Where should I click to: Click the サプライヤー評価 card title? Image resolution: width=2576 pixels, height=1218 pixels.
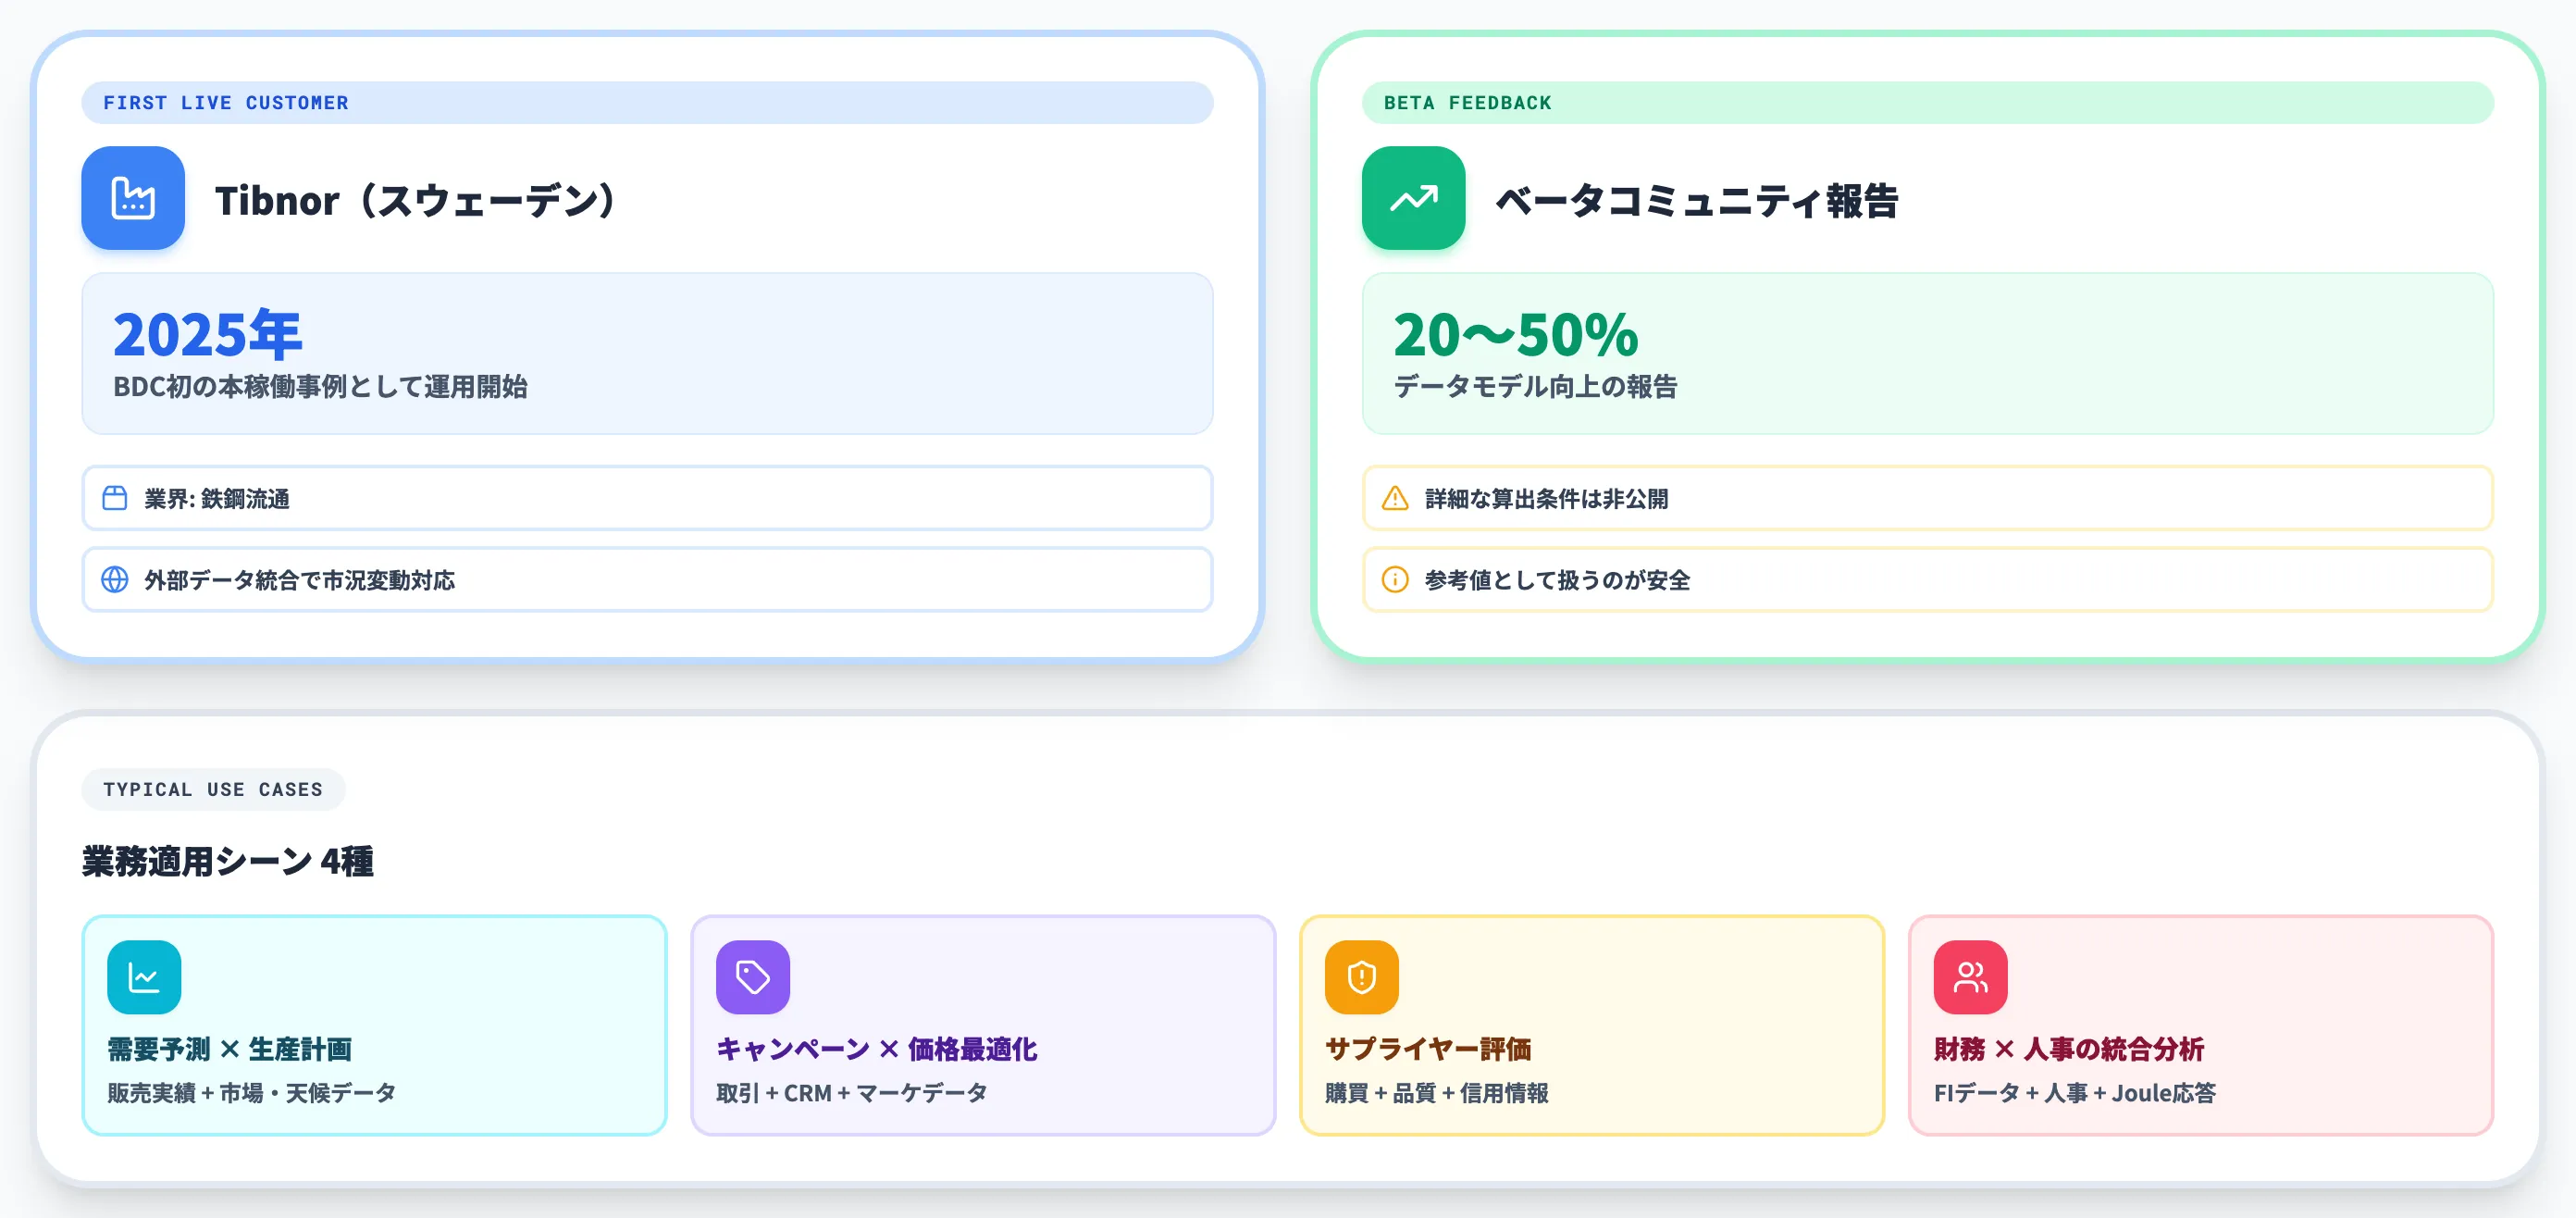pyautogui.click(x=1428, y=1049)
